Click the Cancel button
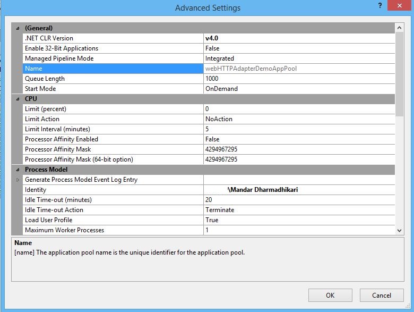Screen dimensions: 414x312 (x=382, y=295)
